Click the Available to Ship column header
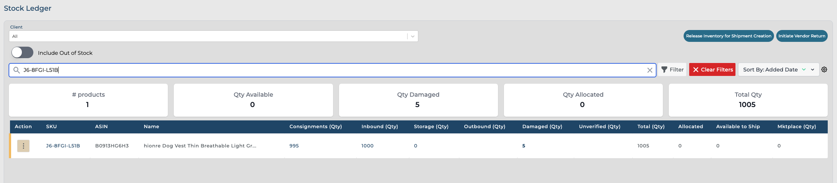This screenshot has height=183, width=837. (x=738, y=127)
